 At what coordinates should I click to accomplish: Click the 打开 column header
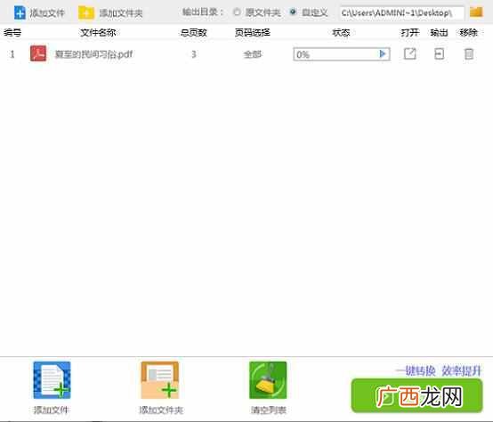pyautogui.click(x=409, y=32)
